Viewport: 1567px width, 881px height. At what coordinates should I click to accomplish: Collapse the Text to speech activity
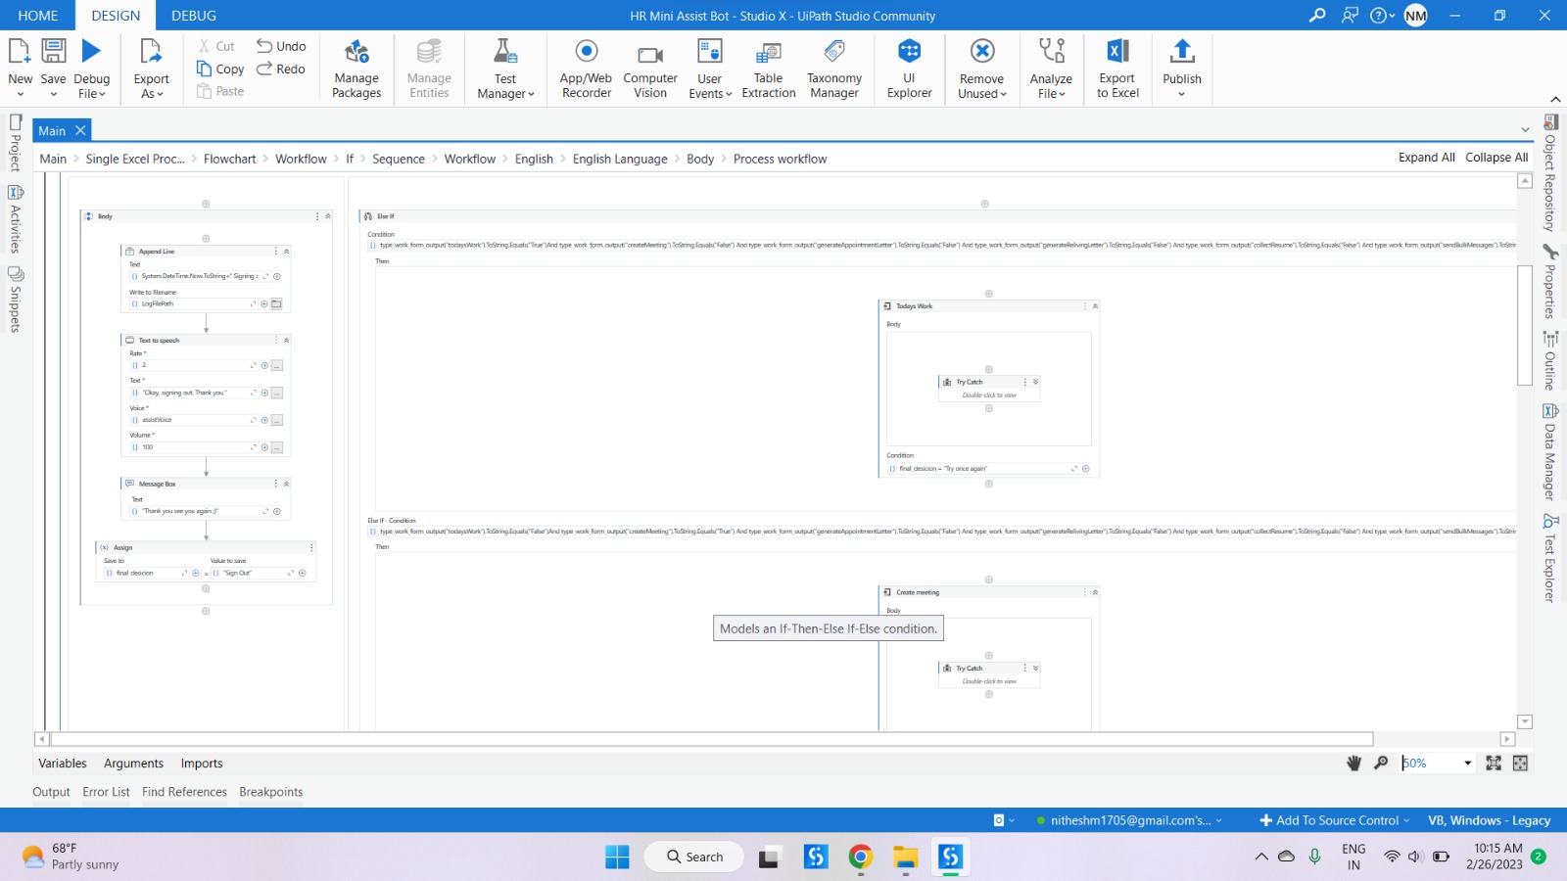286,341
